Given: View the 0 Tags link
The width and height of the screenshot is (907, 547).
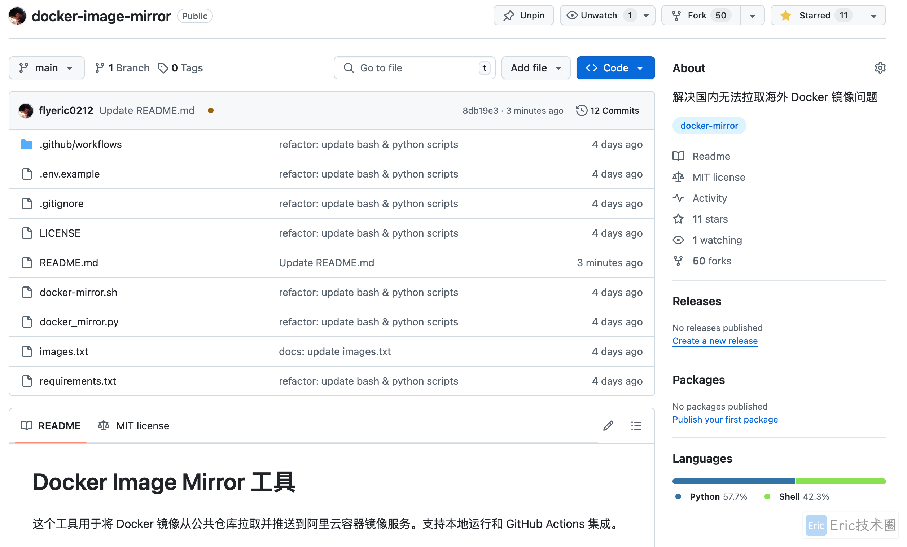Looking at the screenshot, I should click(180, 68).
